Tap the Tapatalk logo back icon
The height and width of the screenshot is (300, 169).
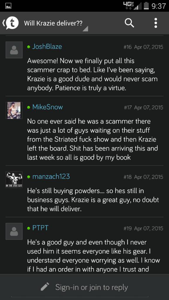tap(11, 23)
